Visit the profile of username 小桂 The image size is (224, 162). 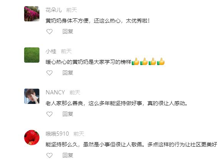point(51,51)
